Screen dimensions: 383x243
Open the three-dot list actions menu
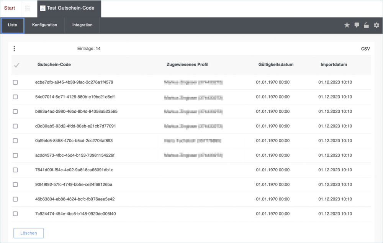pos(14,49)
